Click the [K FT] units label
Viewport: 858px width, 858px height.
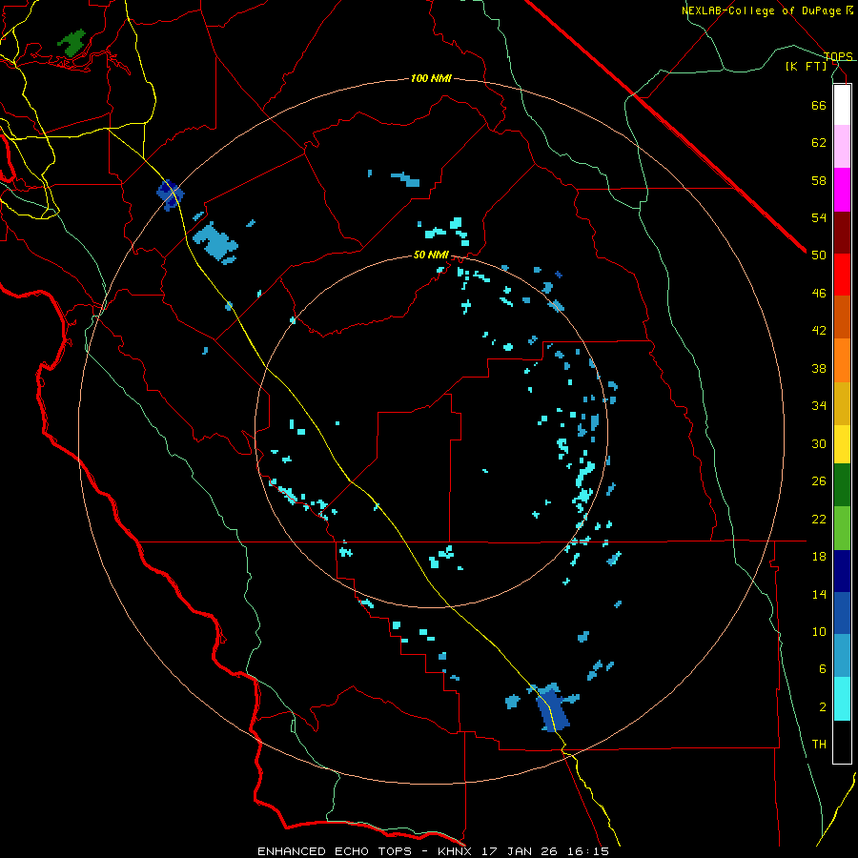(x=806, y=66)
